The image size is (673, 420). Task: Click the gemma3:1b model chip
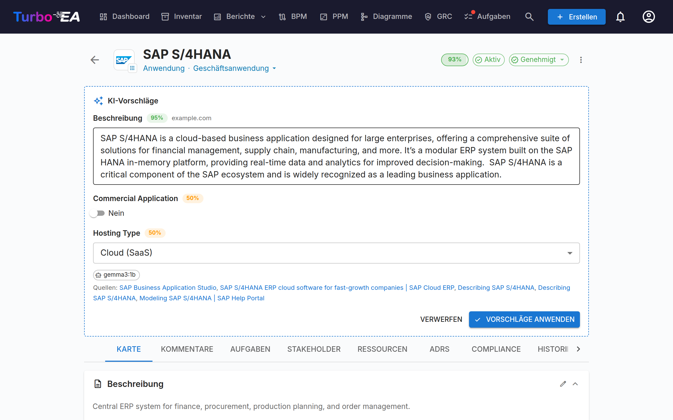(x=116, y=275)
